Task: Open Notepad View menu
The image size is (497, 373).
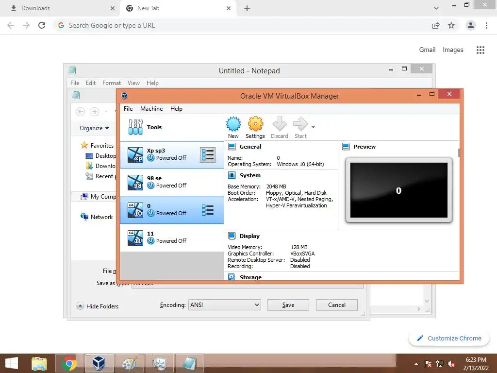Action: [x=133, y=83]
